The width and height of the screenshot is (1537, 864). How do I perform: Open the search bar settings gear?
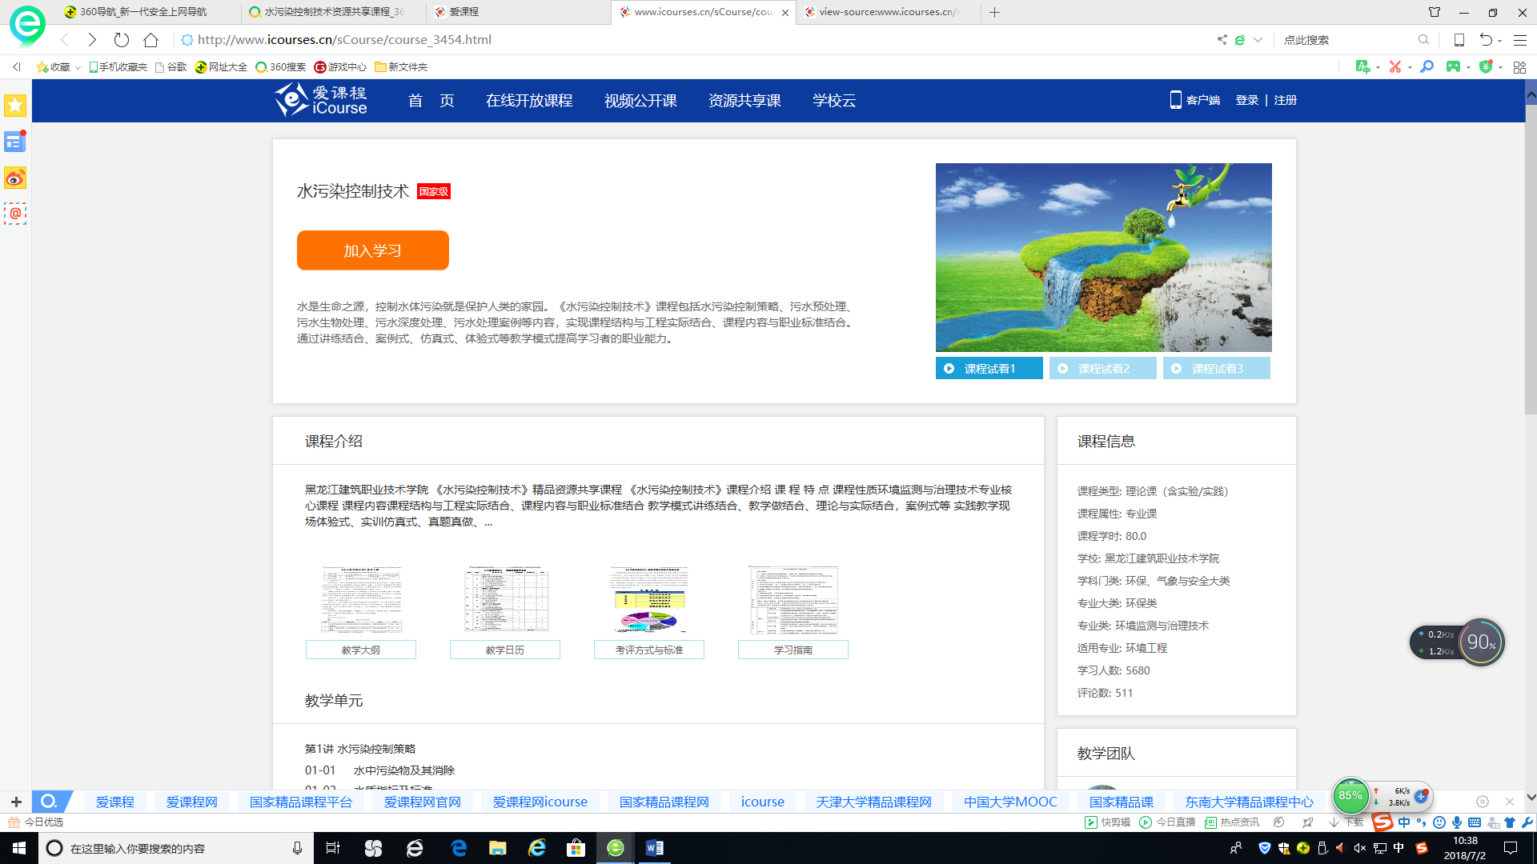click(1483, 802)
